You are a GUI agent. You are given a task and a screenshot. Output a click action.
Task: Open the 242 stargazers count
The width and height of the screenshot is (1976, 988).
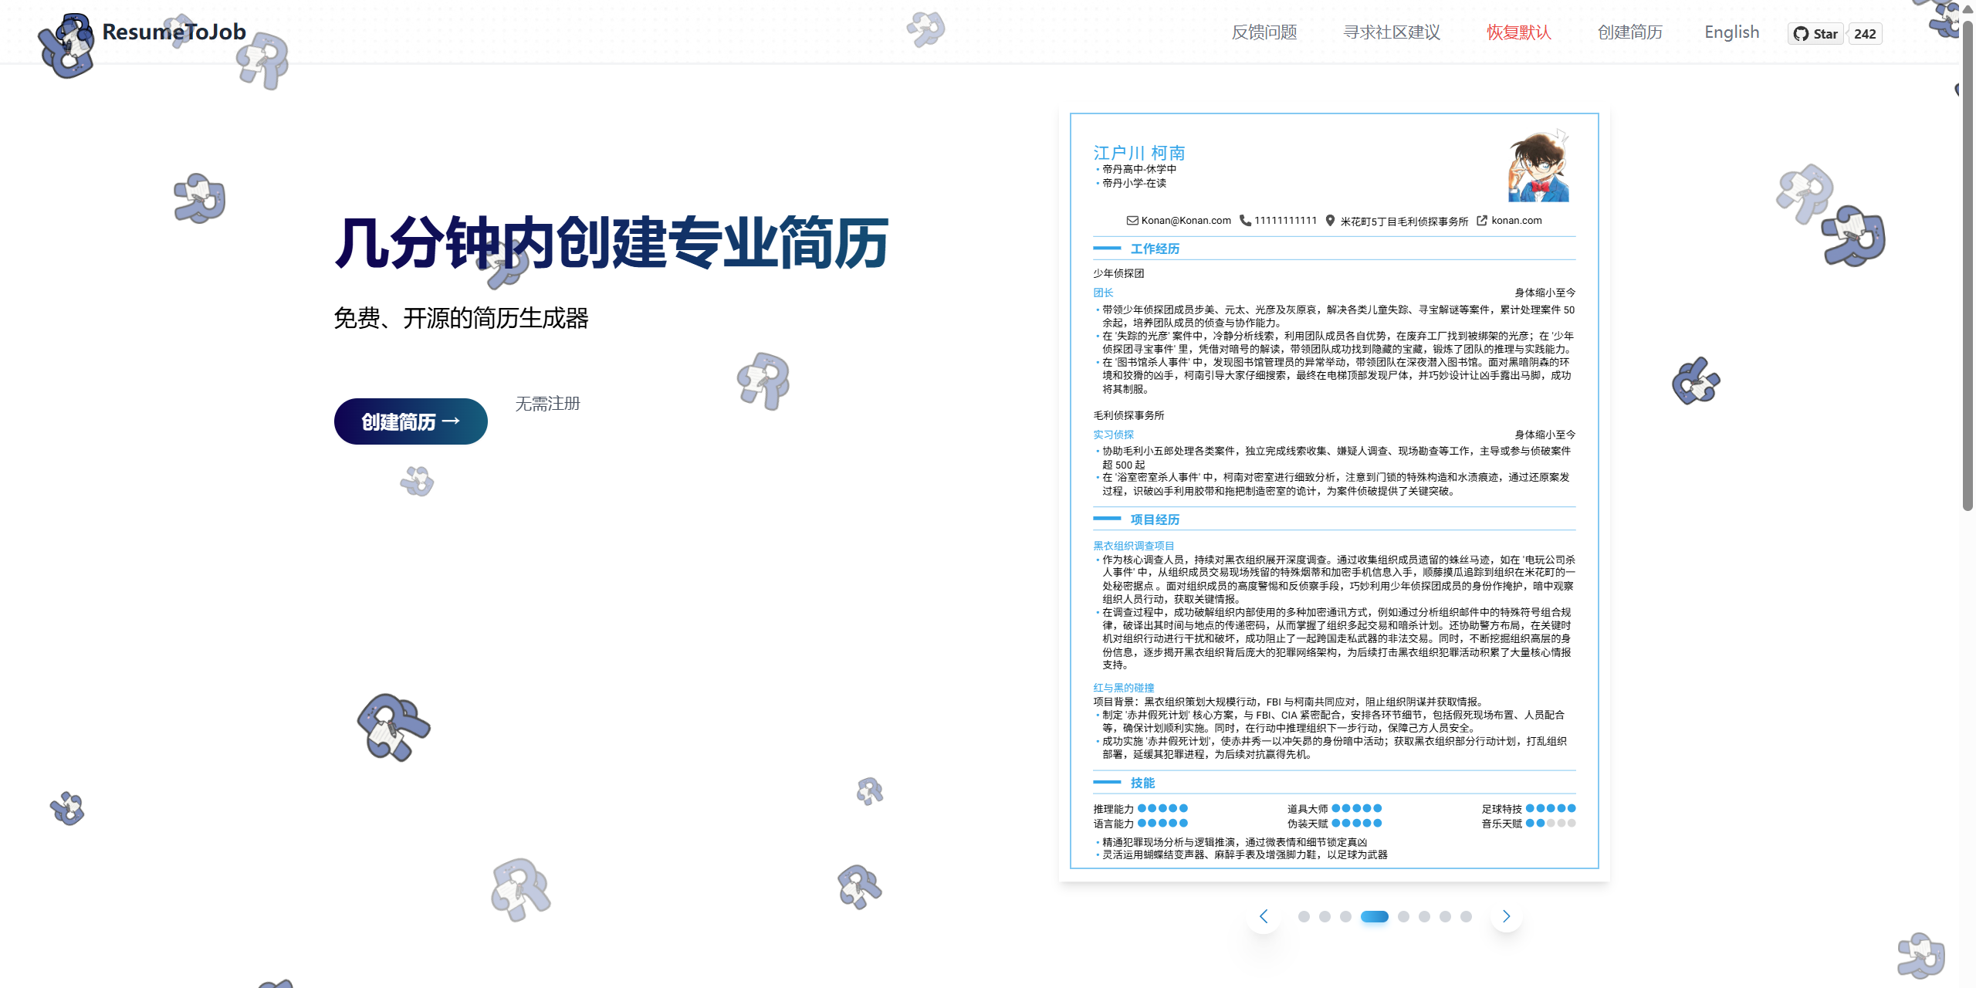(x=1865, y=34)
